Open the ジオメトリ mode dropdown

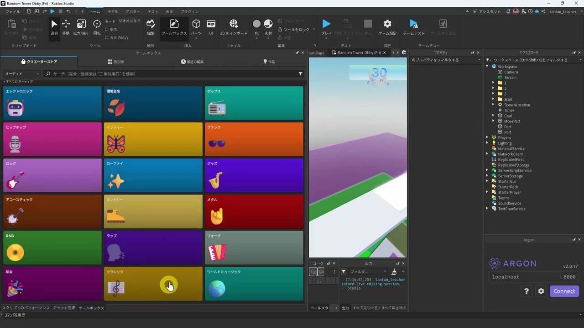[x=129, y=21]
